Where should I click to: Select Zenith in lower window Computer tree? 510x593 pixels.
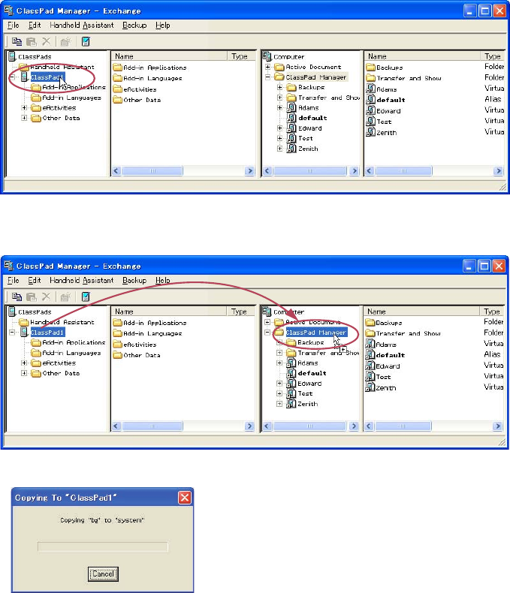tap(308, 404)
